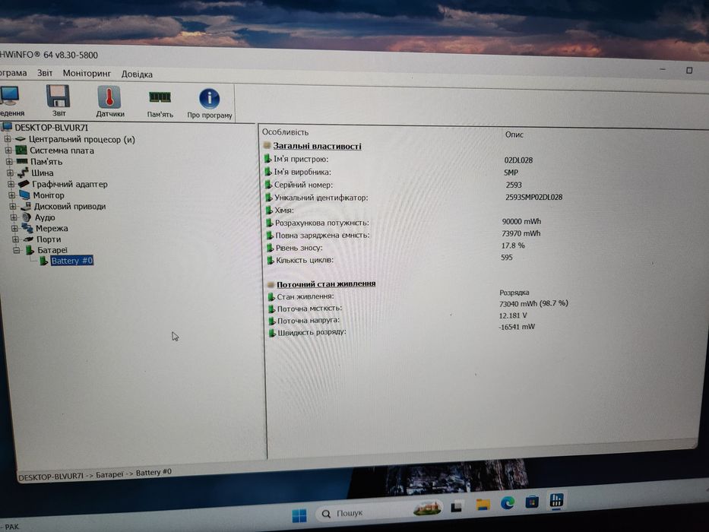This screenshot has height=532, width=709.
Task: Open the Звіт save report toolbar icon
Action: coord(58,97)
